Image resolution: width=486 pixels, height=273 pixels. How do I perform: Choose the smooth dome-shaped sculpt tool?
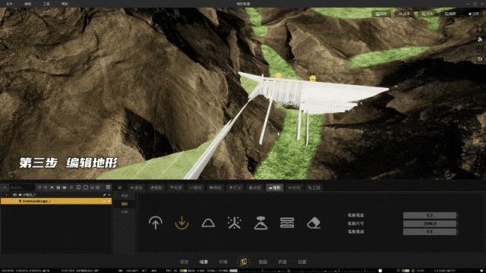pyautogui.click(x=208, y=223)
